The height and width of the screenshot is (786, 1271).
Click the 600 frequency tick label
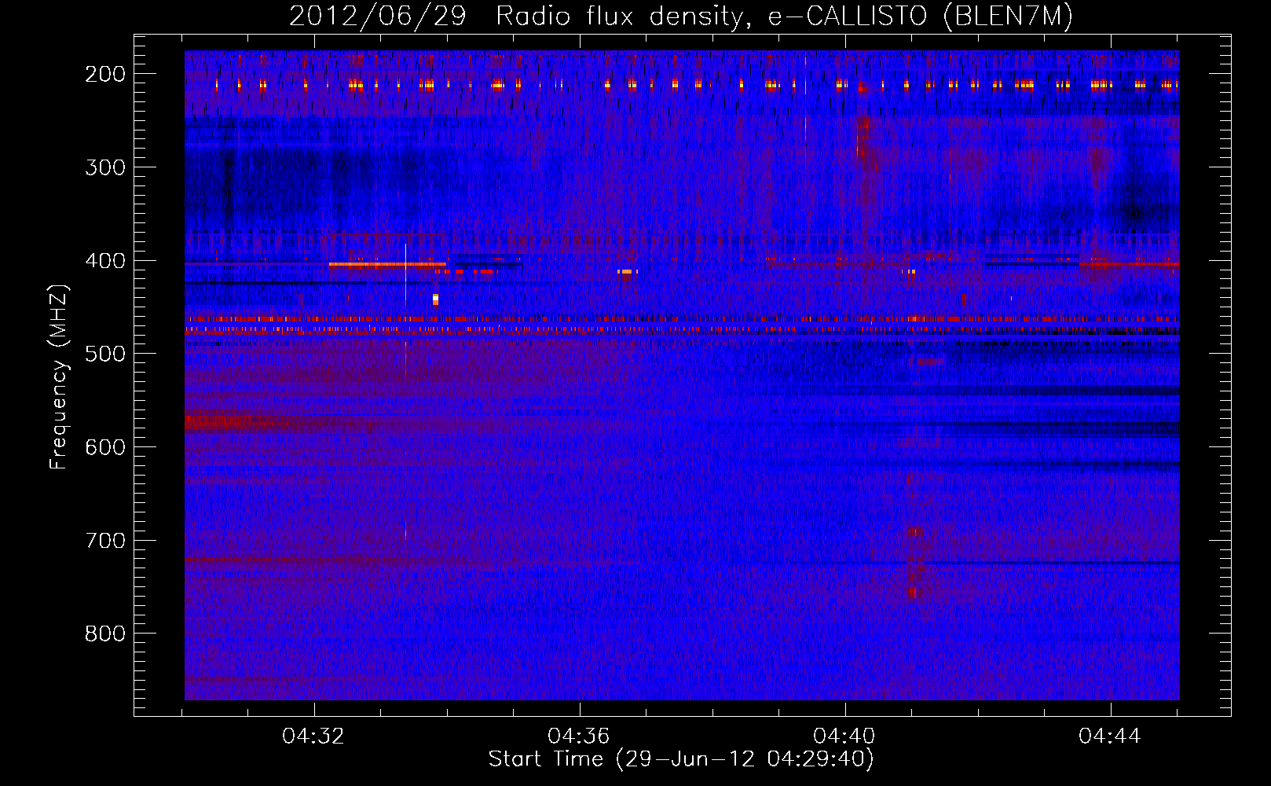(x=105, y=447)
